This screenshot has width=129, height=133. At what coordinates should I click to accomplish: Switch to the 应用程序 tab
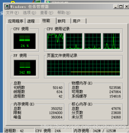[16, 21]
